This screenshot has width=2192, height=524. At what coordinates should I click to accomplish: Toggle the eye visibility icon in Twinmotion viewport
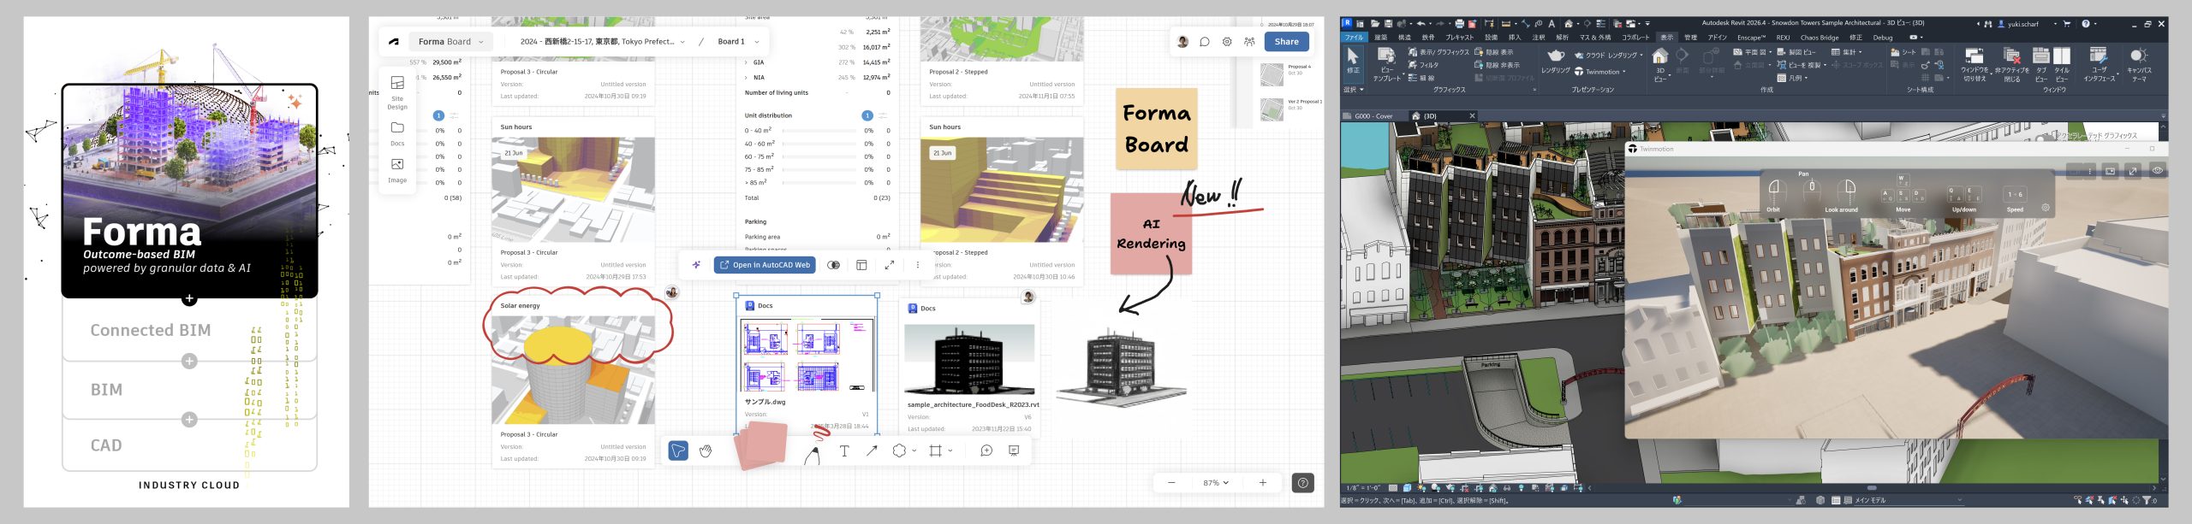(2157, 170)
